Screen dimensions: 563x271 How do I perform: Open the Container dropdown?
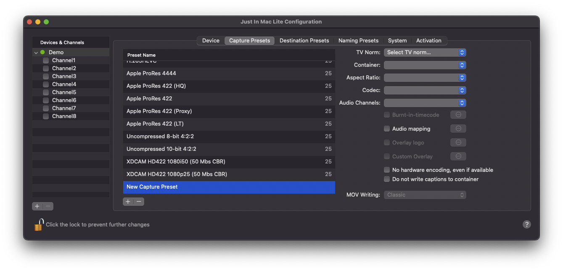click(425, 65)
